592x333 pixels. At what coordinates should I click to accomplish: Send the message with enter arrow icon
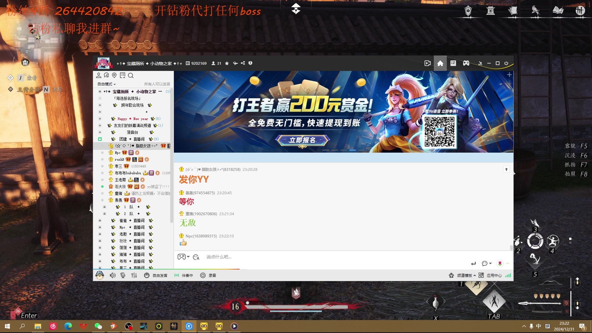[473, 264]
